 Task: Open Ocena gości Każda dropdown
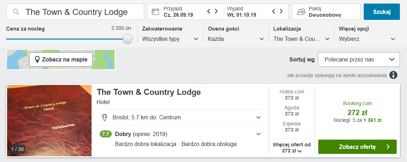point(236,39)
